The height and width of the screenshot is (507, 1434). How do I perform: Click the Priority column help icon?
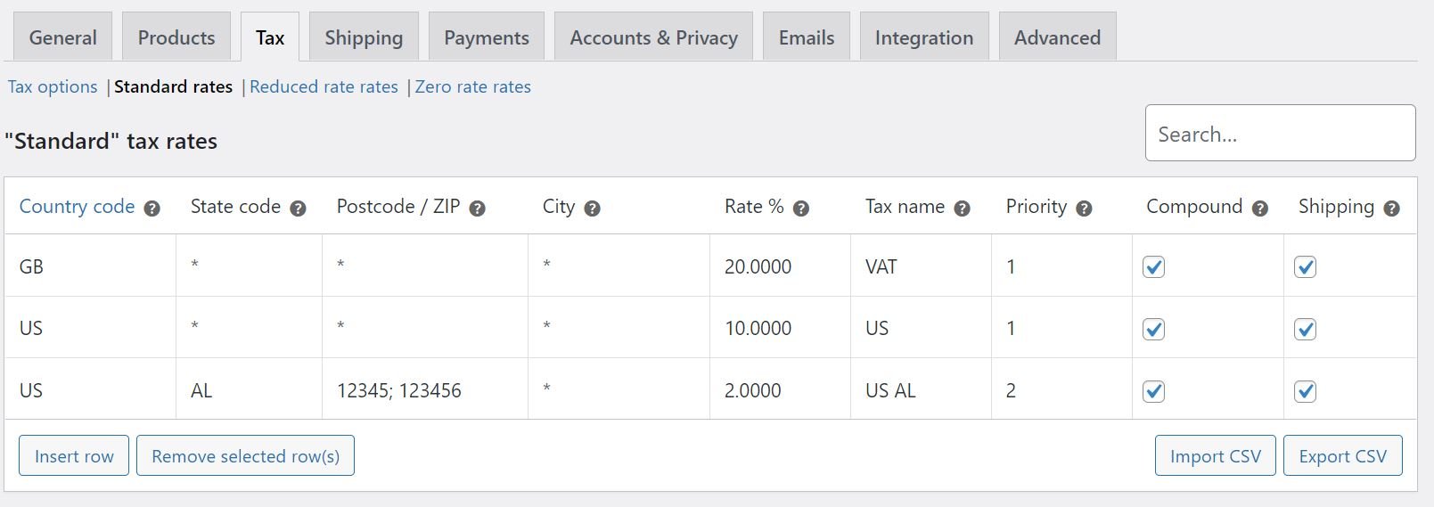[x=1084, y=209]
